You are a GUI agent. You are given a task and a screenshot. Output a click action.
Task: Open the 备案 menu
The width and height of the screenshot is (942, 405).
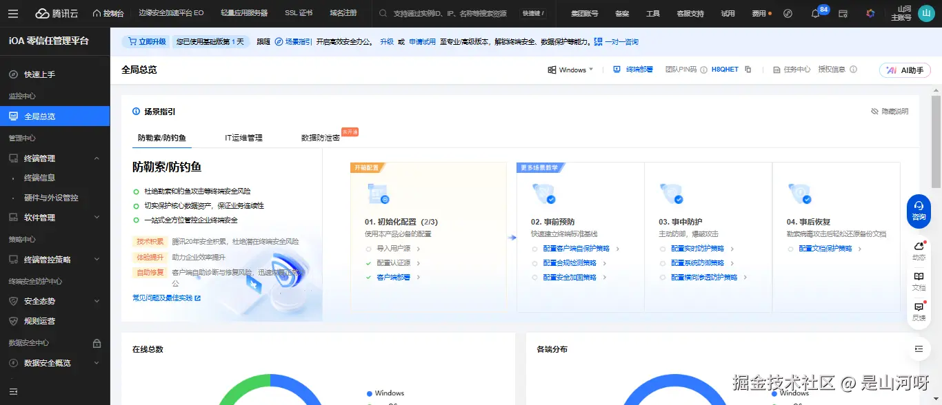coord(622,13)
